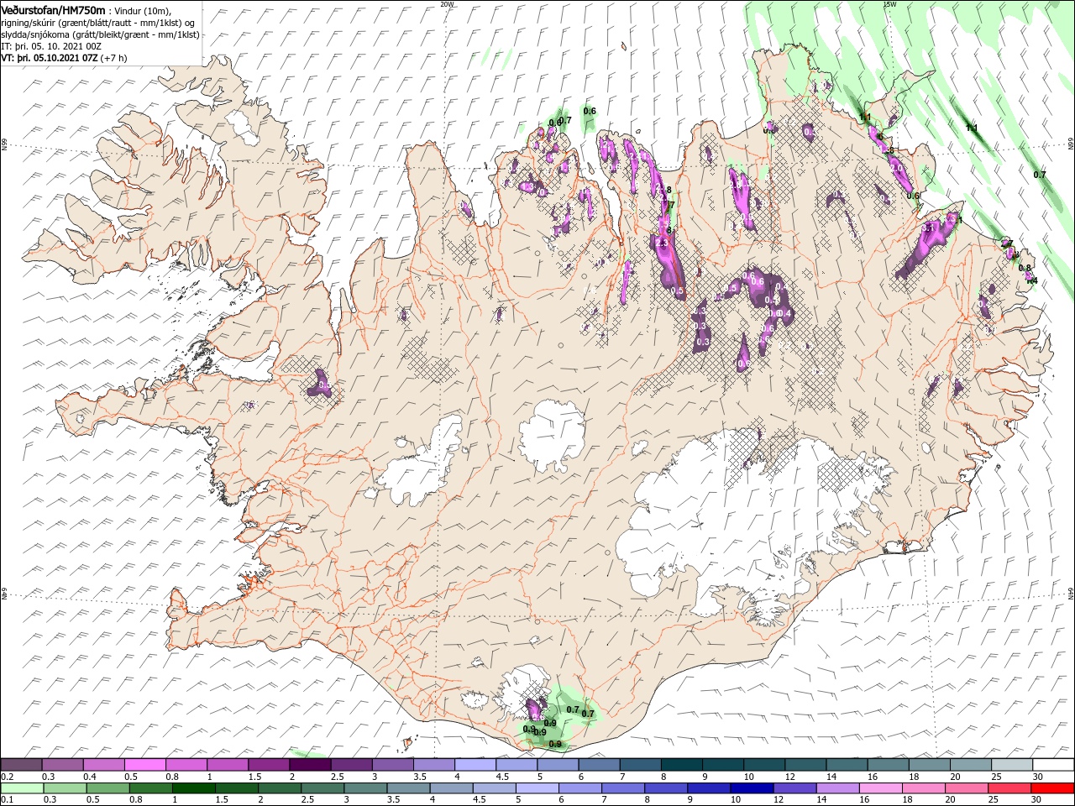The image size is (1075, 806).
Task: Click the '0.2' label in the snow legend
Action: (7, 777)
